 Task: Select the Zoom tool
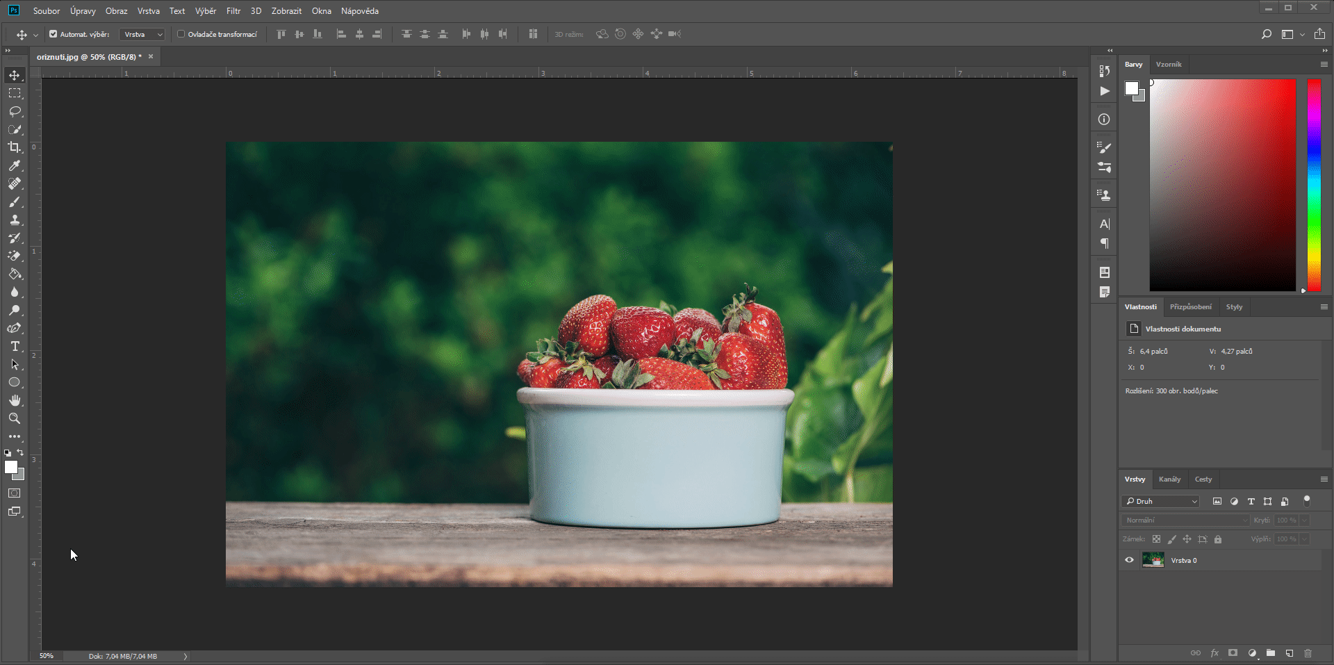click(15, 418)
